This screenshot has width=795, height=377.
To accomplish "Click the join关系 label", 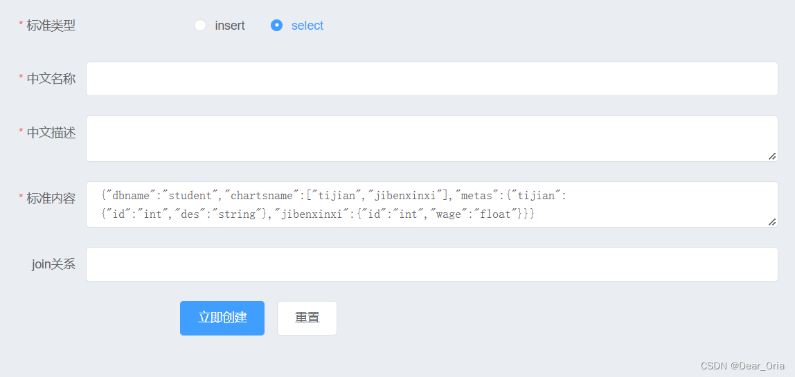I will coord(54,264).
